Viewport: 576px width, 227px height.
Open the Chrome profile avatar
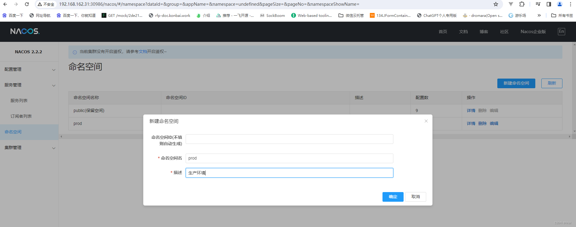(560, 4)
